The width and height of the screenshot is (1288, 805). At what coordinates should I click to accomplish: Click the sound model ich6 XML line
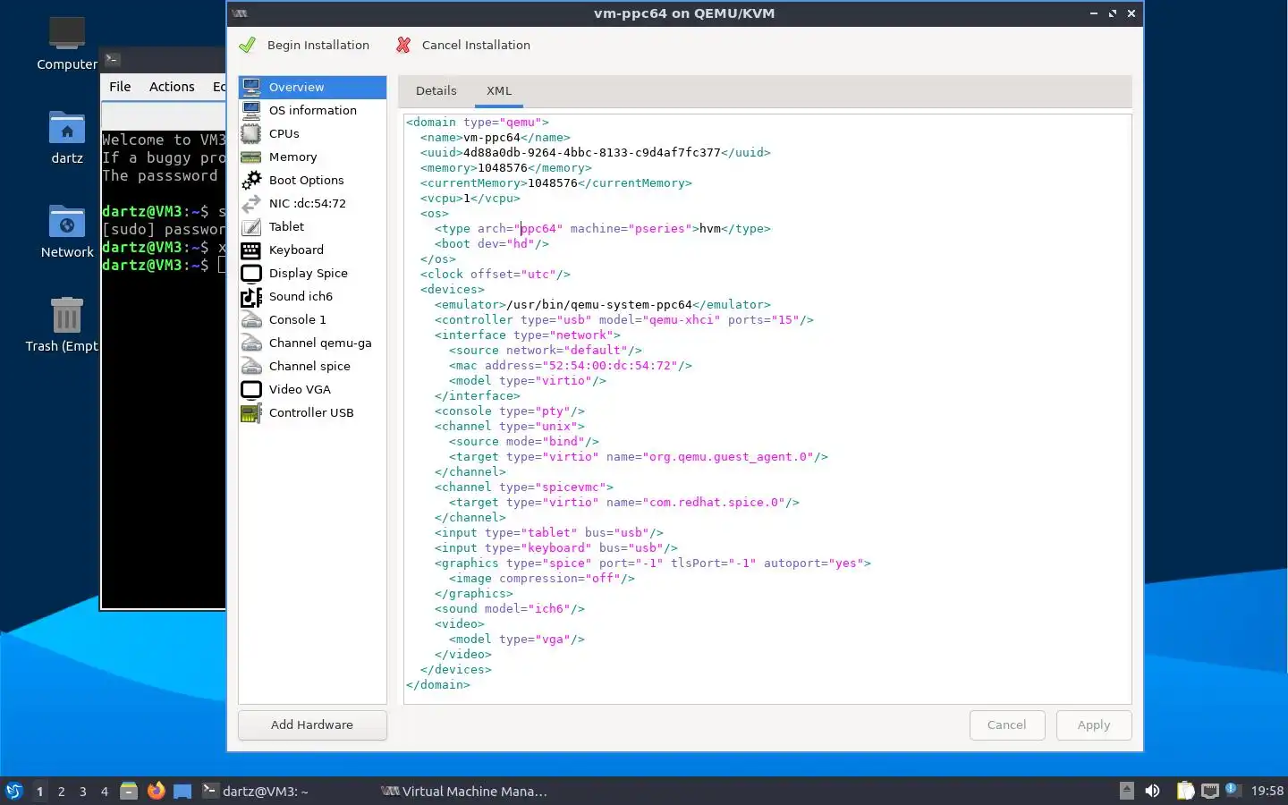pos(509,609)
